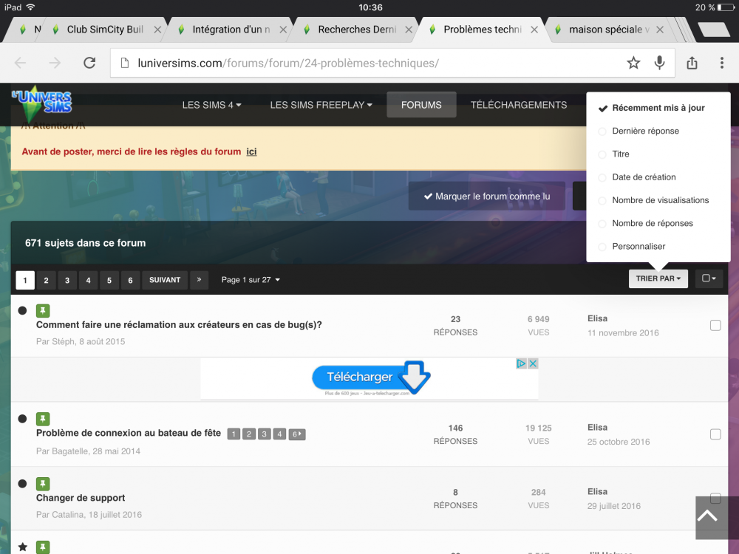Bookmark this page with star icon

[x=633, y=63]
